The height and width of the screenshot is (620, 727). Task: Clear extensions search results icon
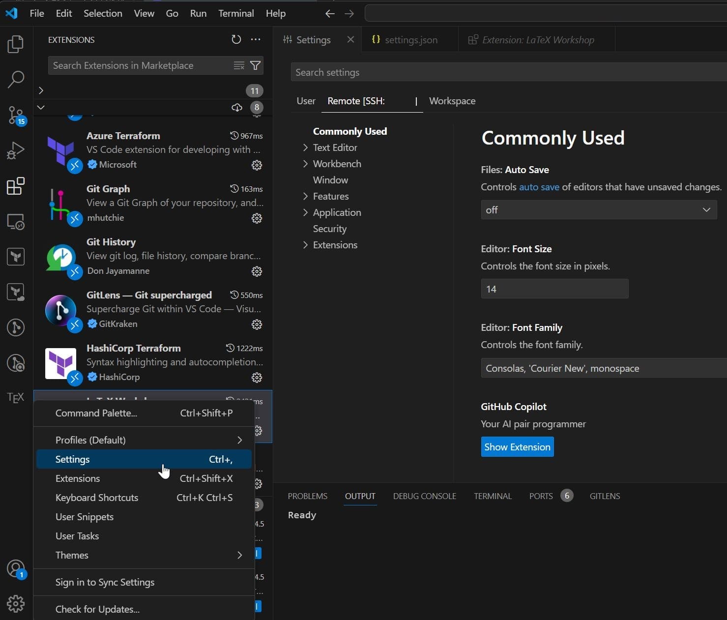click(239, 65)
